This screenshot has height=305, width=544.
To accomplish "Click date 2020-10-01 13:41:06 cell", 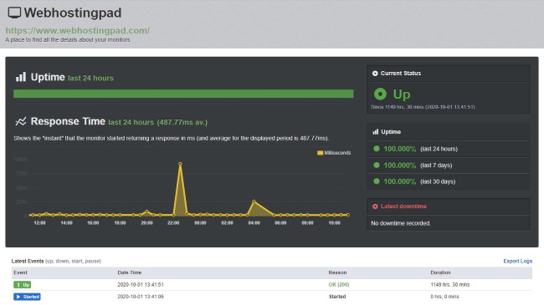I will [x=141, y=297].
